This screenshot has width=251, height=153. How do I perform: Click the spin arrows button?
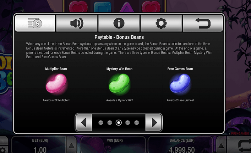pos(244,146)
